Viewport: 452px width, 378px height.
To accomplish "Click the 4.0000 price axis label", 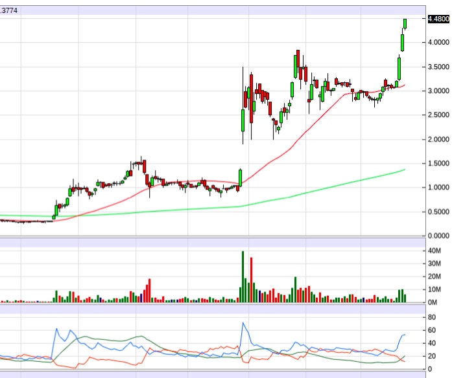I will [438, 43].
